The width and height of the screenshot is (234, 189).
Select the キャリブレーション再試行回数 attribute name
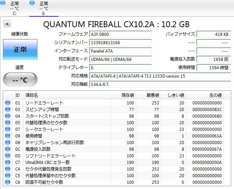(55, 142)
